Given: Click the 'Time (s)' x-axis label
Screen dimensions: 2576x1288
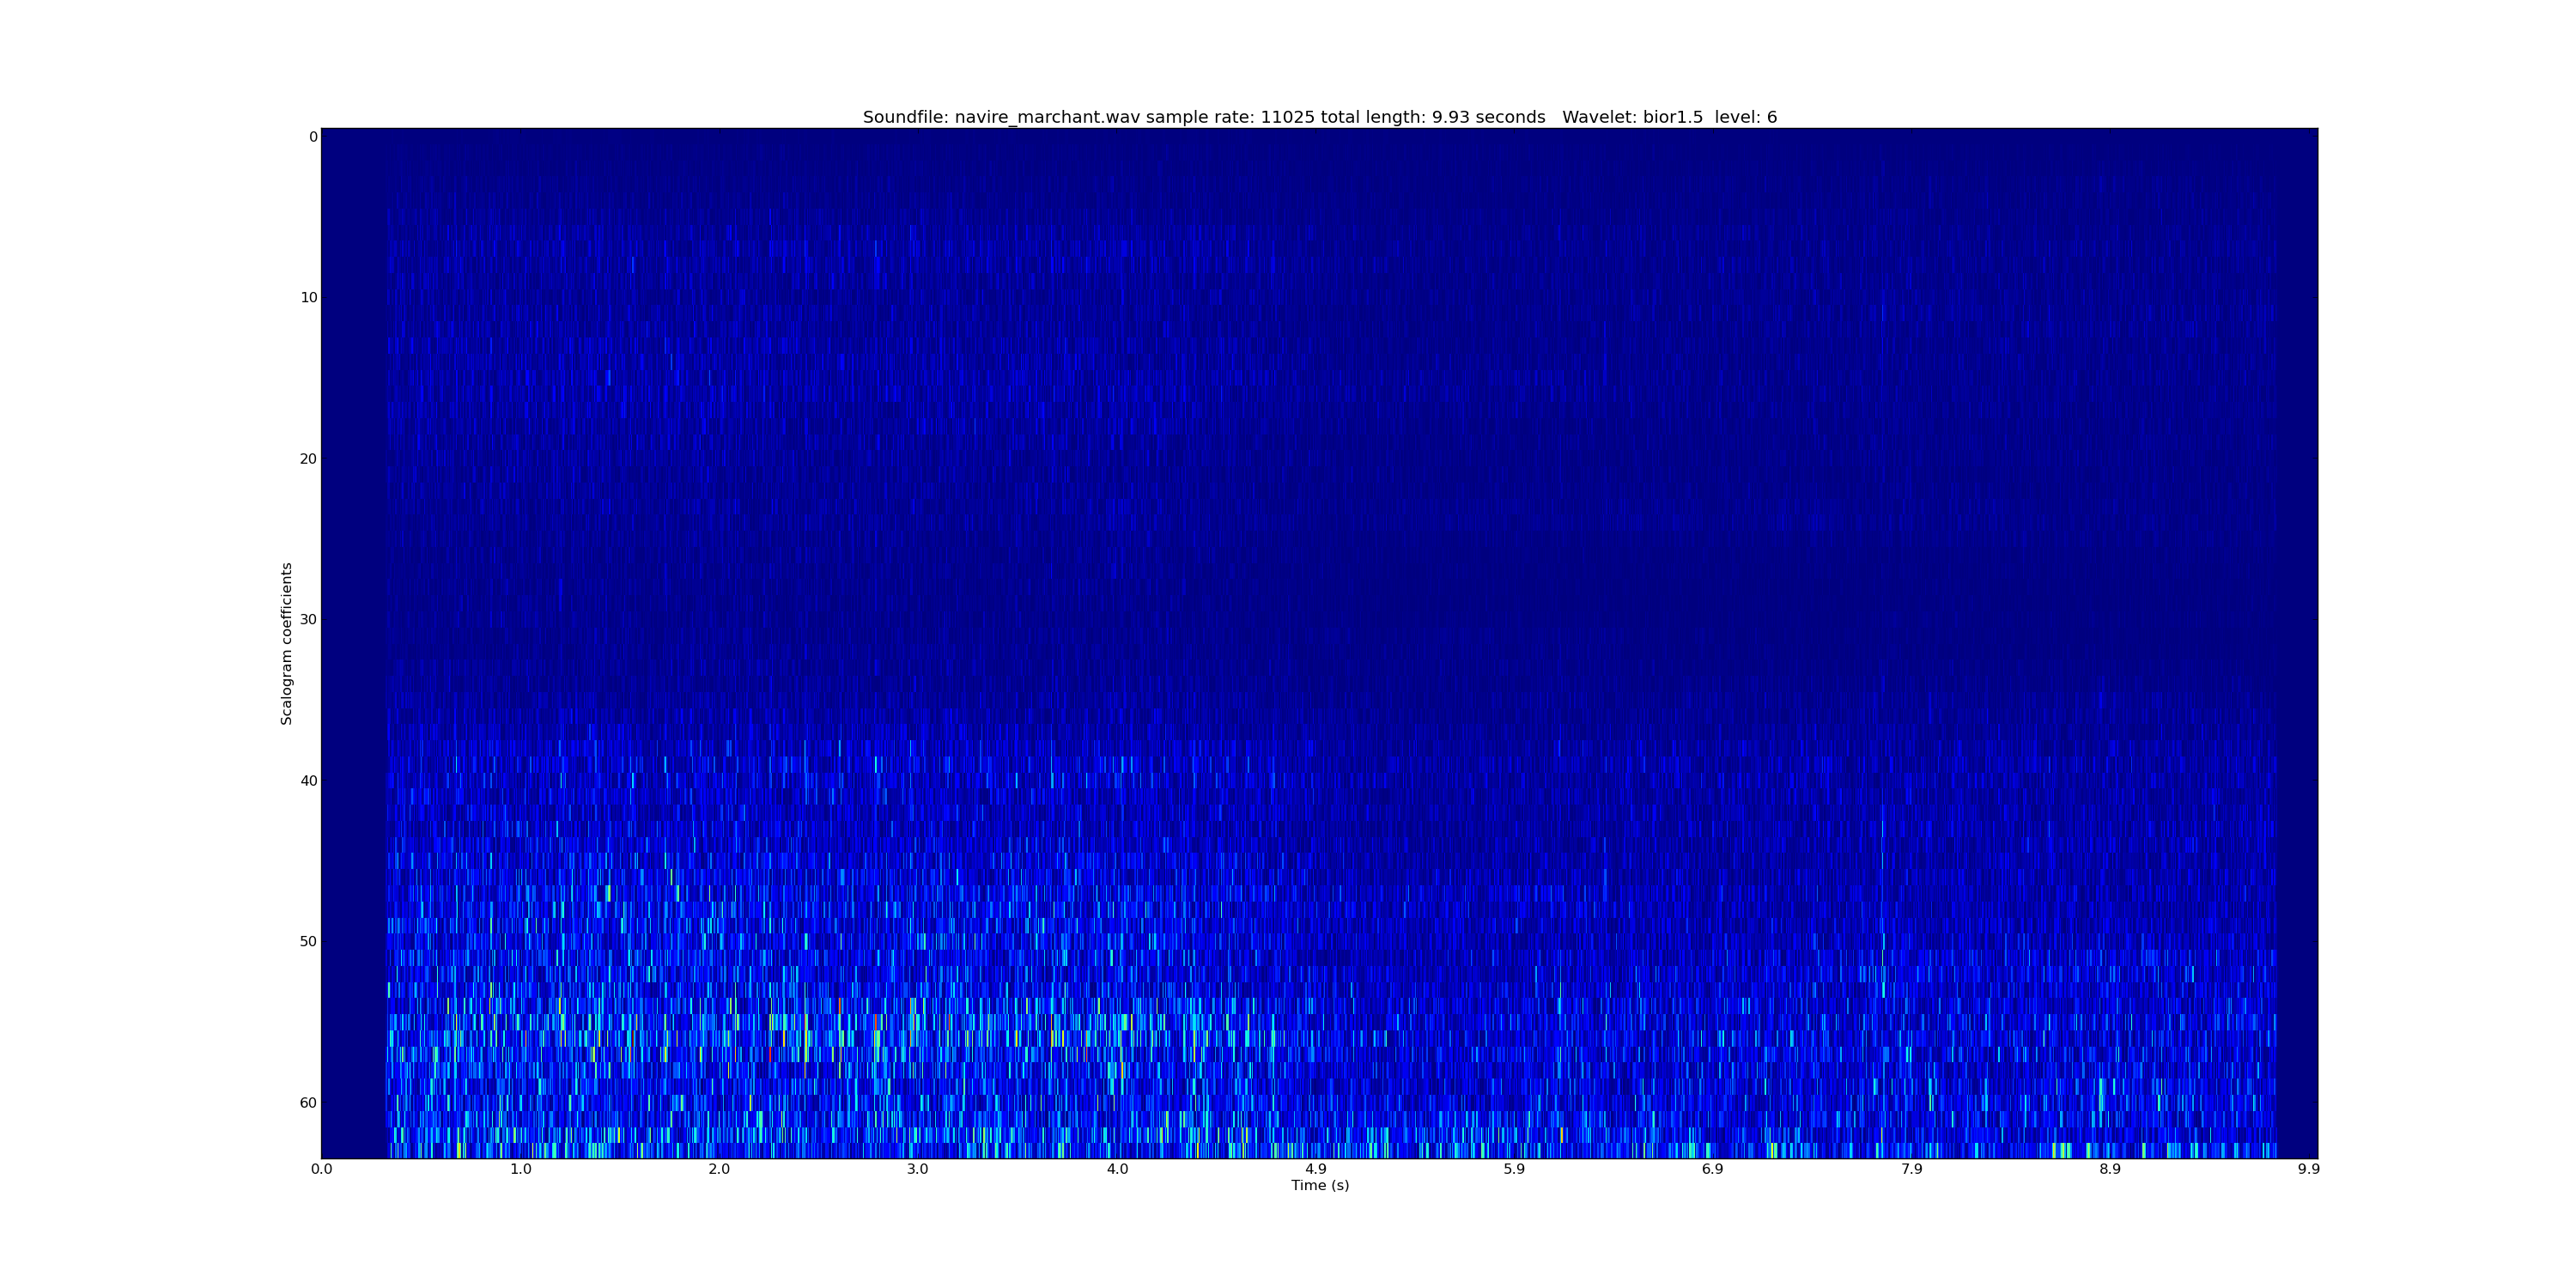Looking at the screenshot, I should click(x=1319, y=1185).
